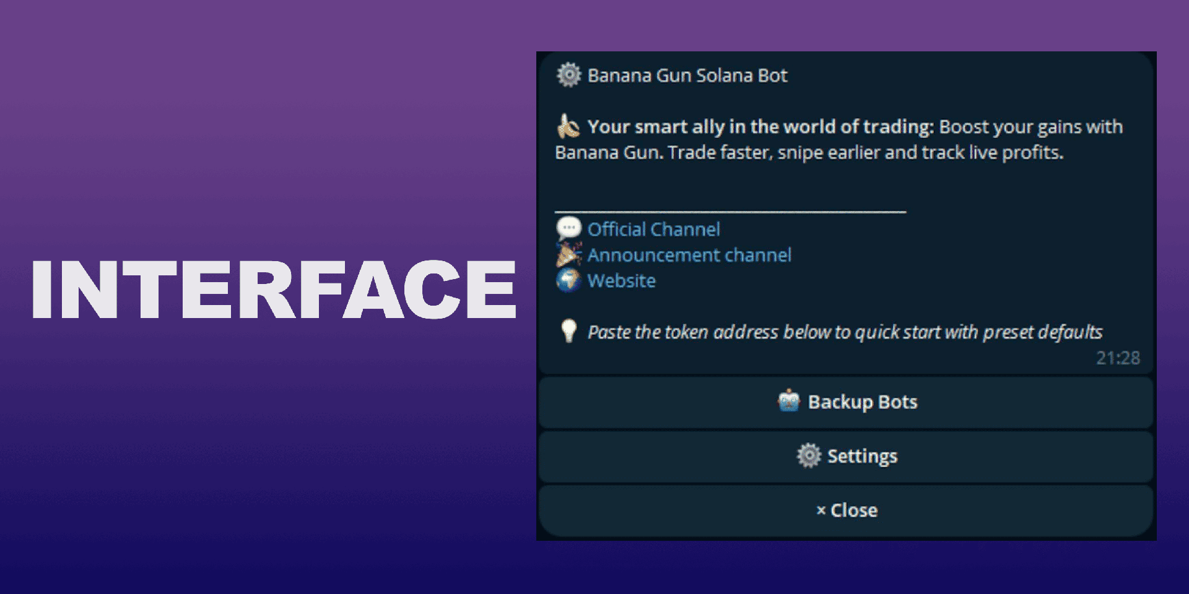Screen dimensions: 1189x594
Task: Click the × symbol on the Close button
Action: point(821,510)
